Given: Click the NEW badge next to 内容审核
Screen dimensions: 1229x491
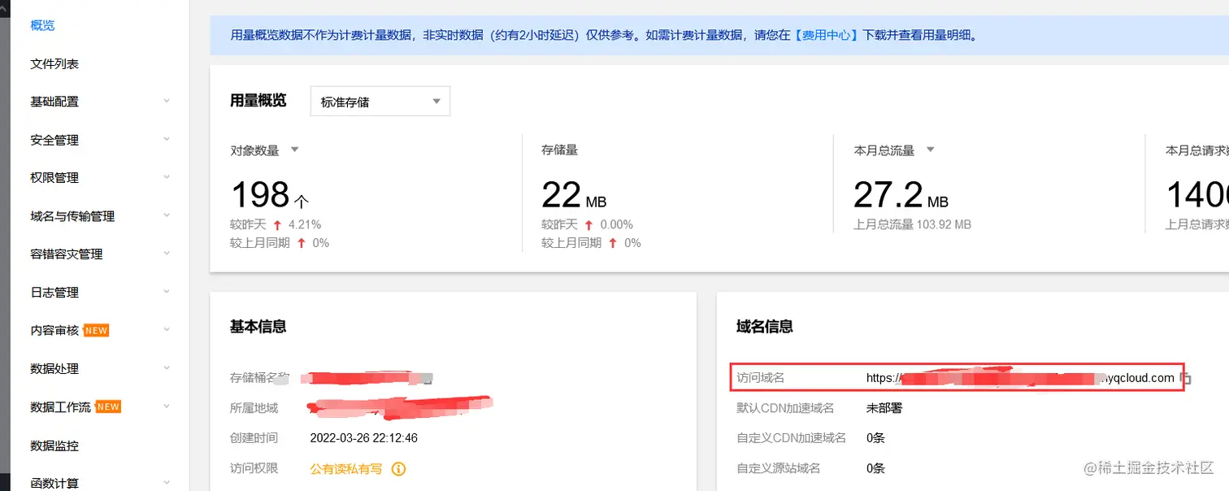Looking at the screenshot, I should tap(96, 330).
